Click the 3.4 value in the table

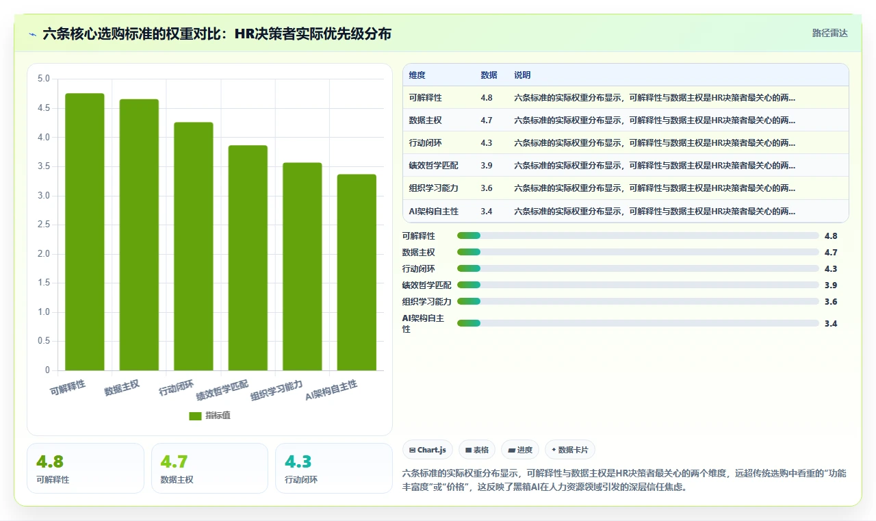pos(486,211)
